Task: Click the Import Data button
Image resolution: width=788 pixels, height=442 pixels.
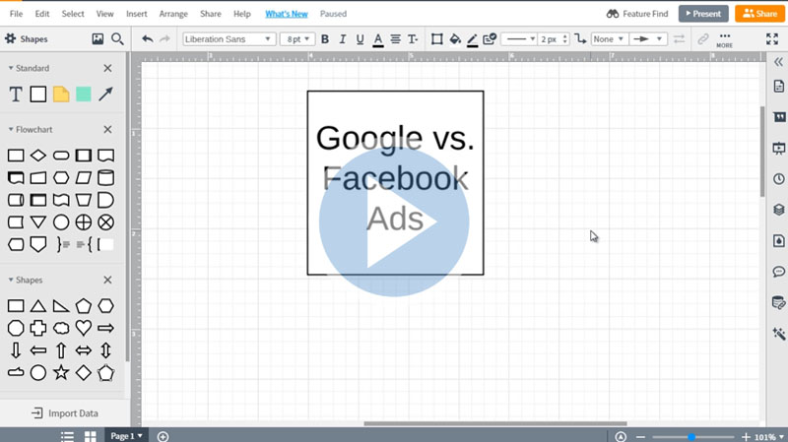Action: [64, 413]
